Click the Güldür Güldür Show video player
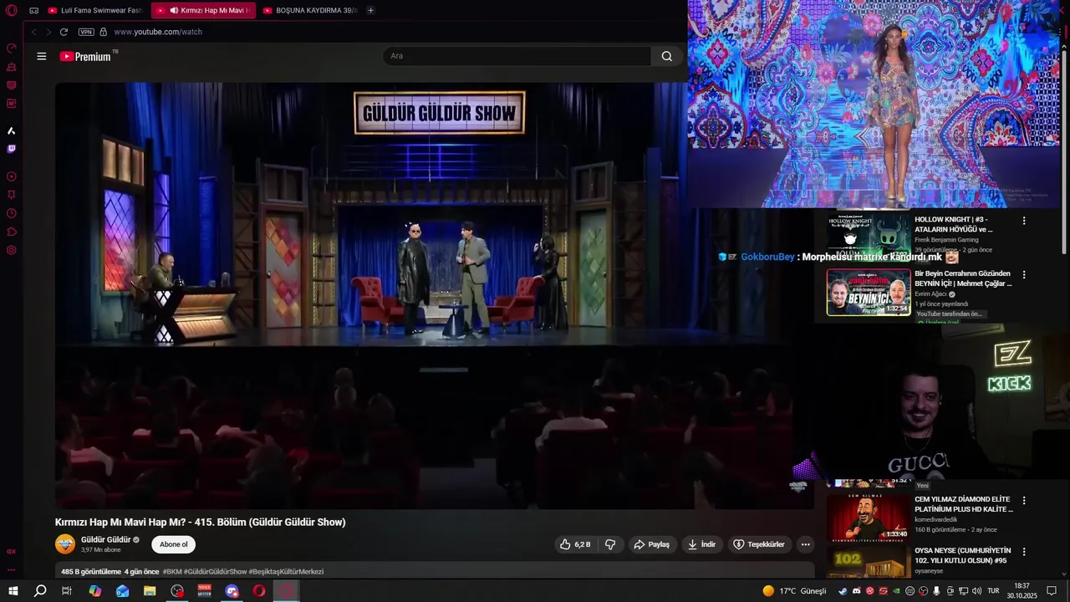Screen dimensions: 1070x602 (435, 295)
